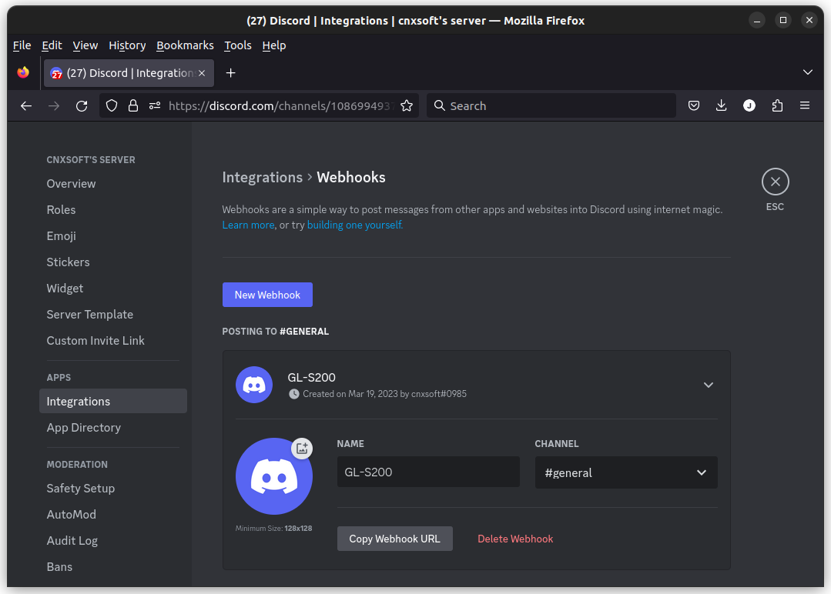Viewport: 831px width, 594px height.
Task: Open Safety Setup
Action: pyautogui.click(x=81, y=489)
